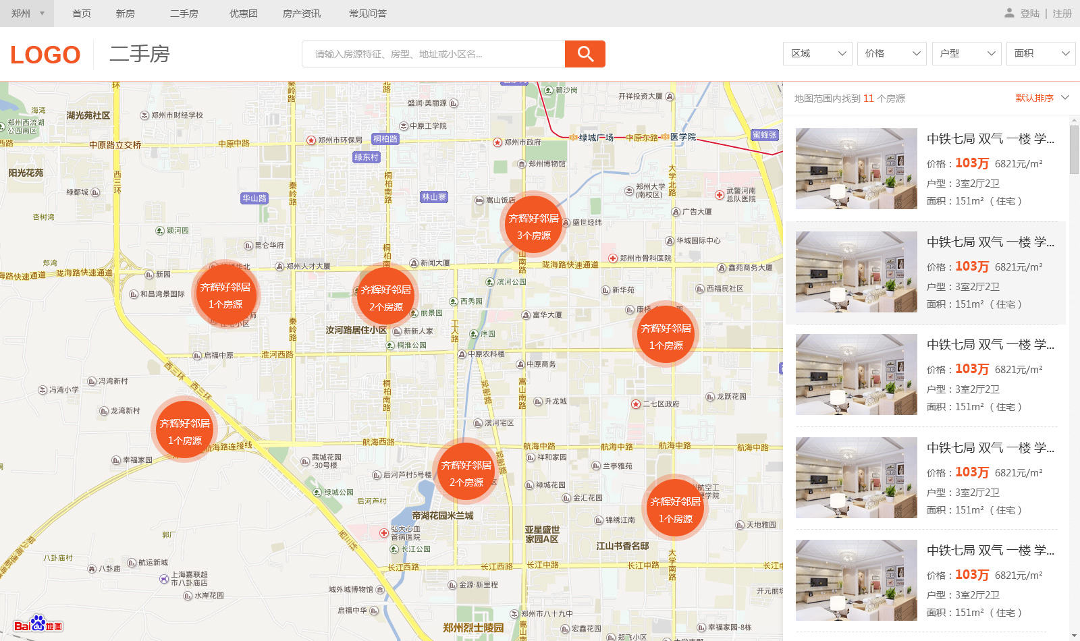The width and height of the screenshot is (1080, 641).
Task: Open the 郑州 city selector dropdown
Action: pos(27,13)
